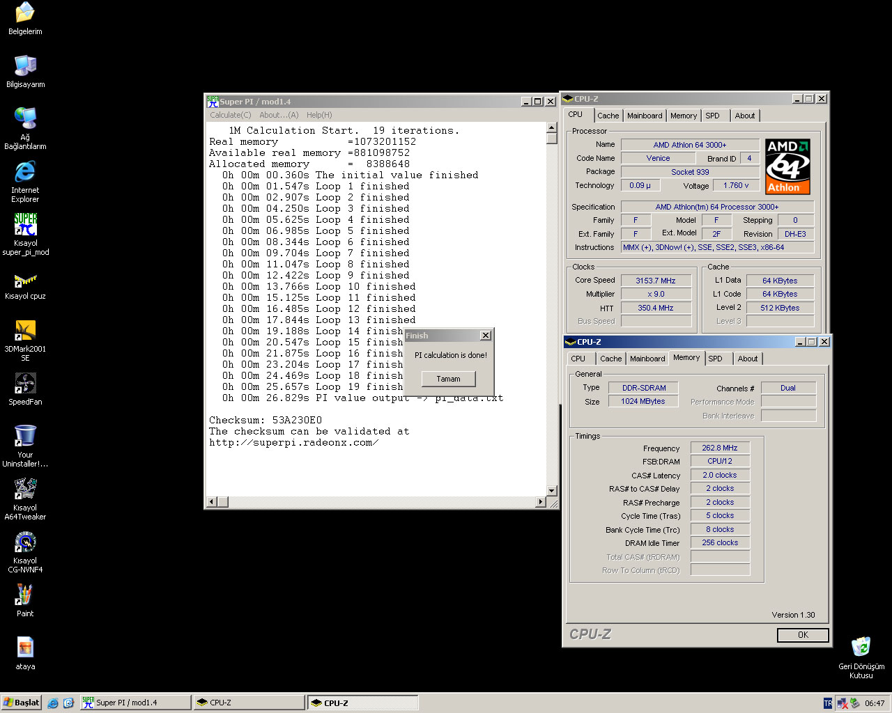Launch Internet Explorer desktop icon
This screenshot has width=892, height=713.
tap(25, 171)
